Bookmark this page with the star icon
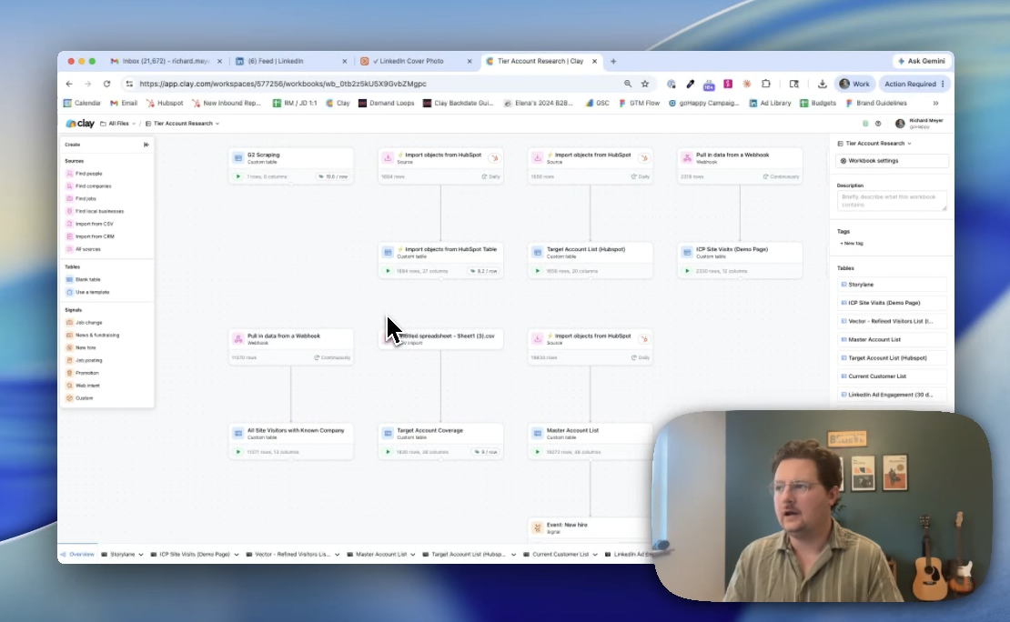Image resolution: width=1010 pixels, height=622 pixels. [645, 84]
